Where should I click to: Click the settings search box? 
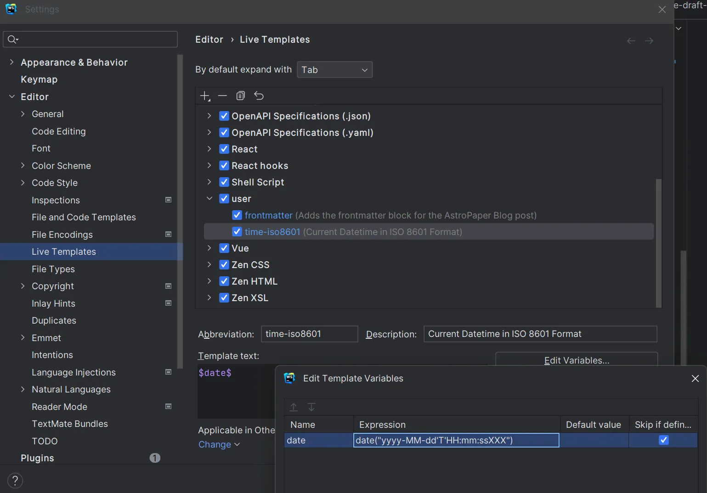pos(90,39)
